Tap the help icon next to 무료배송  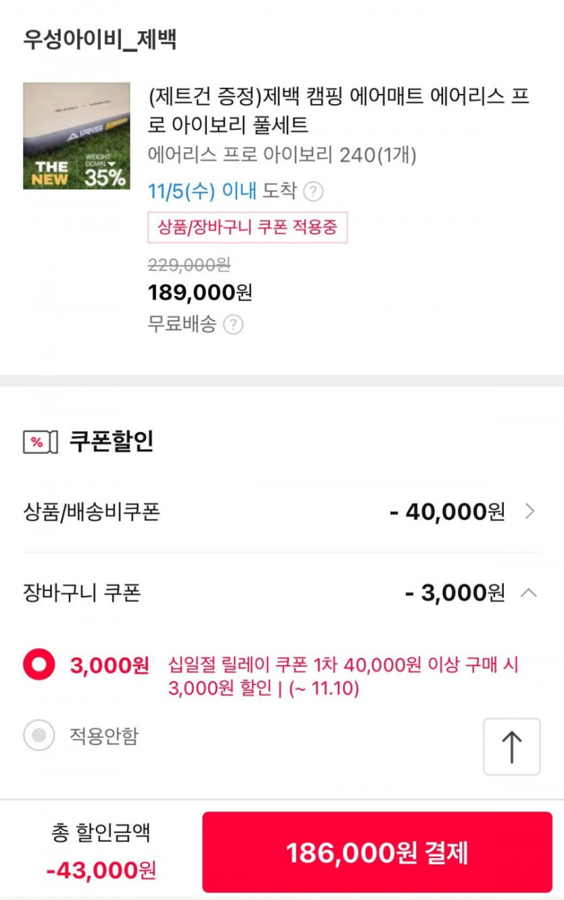click(233, 325)
